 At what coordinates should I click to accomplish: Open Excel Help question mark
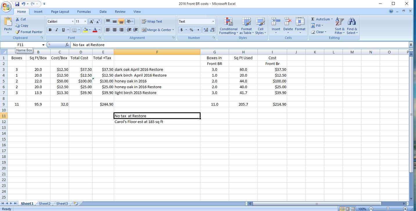[x=391, y=11]
